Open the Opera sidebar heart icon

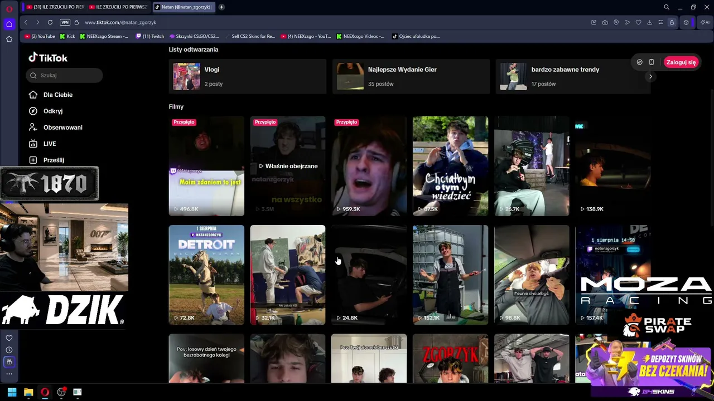[x=9, y=338]
